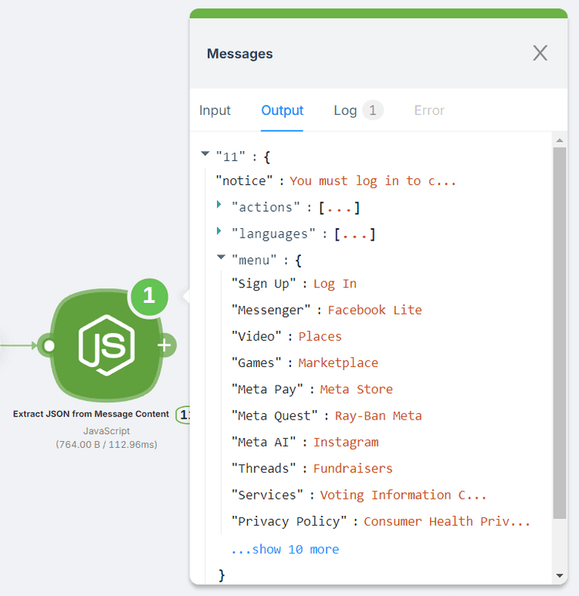Click the "Services" entry Voting Information
The width and height of the screenshot is (579, 596).
point(403,495)
